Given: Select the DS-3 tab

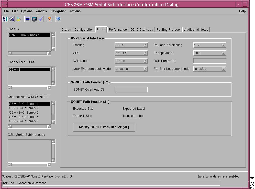Looking at the screenshot, I should click(101, 29).
